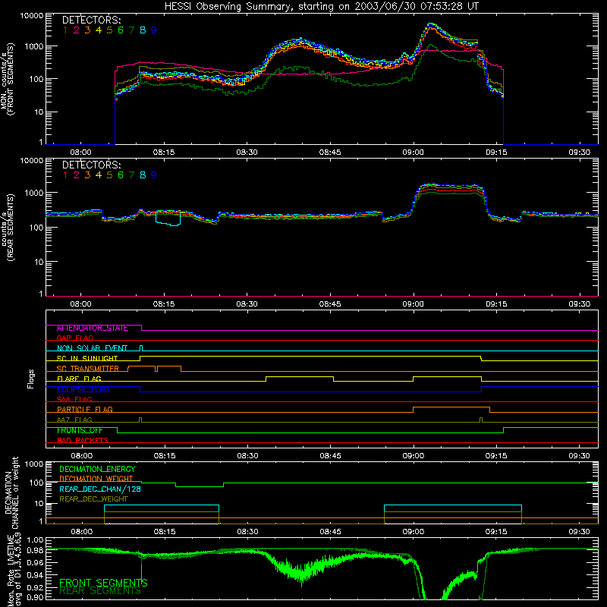607x607 pixels.
Task: Select dark green detector 7 in rear legend
Action: click(131, 175)
